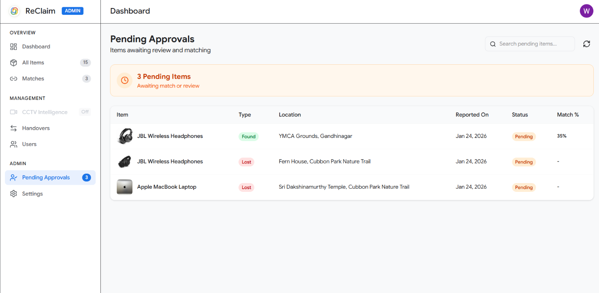This screenshot has height=293, width=599.
Task: Click the CCTV Intelligence camera icon
Action: click(x=14, y=112)
